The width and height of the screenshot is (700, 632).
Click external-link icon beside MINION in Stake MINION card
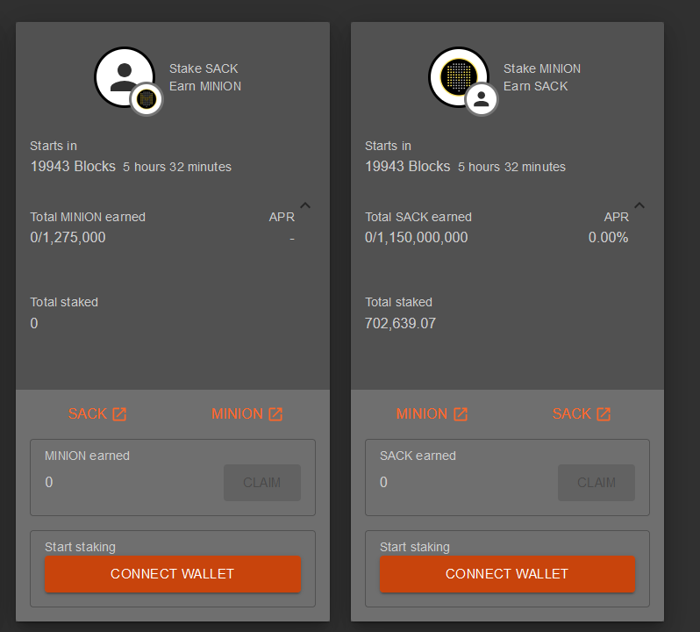coord(461,414)
